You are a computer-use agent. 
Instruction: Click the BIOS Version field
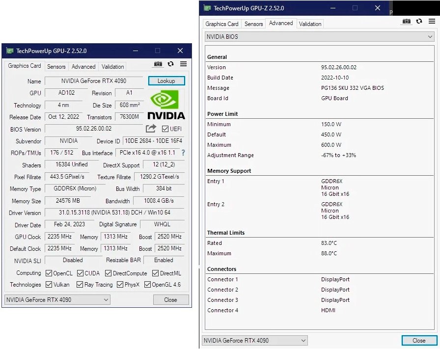(94, 129)
